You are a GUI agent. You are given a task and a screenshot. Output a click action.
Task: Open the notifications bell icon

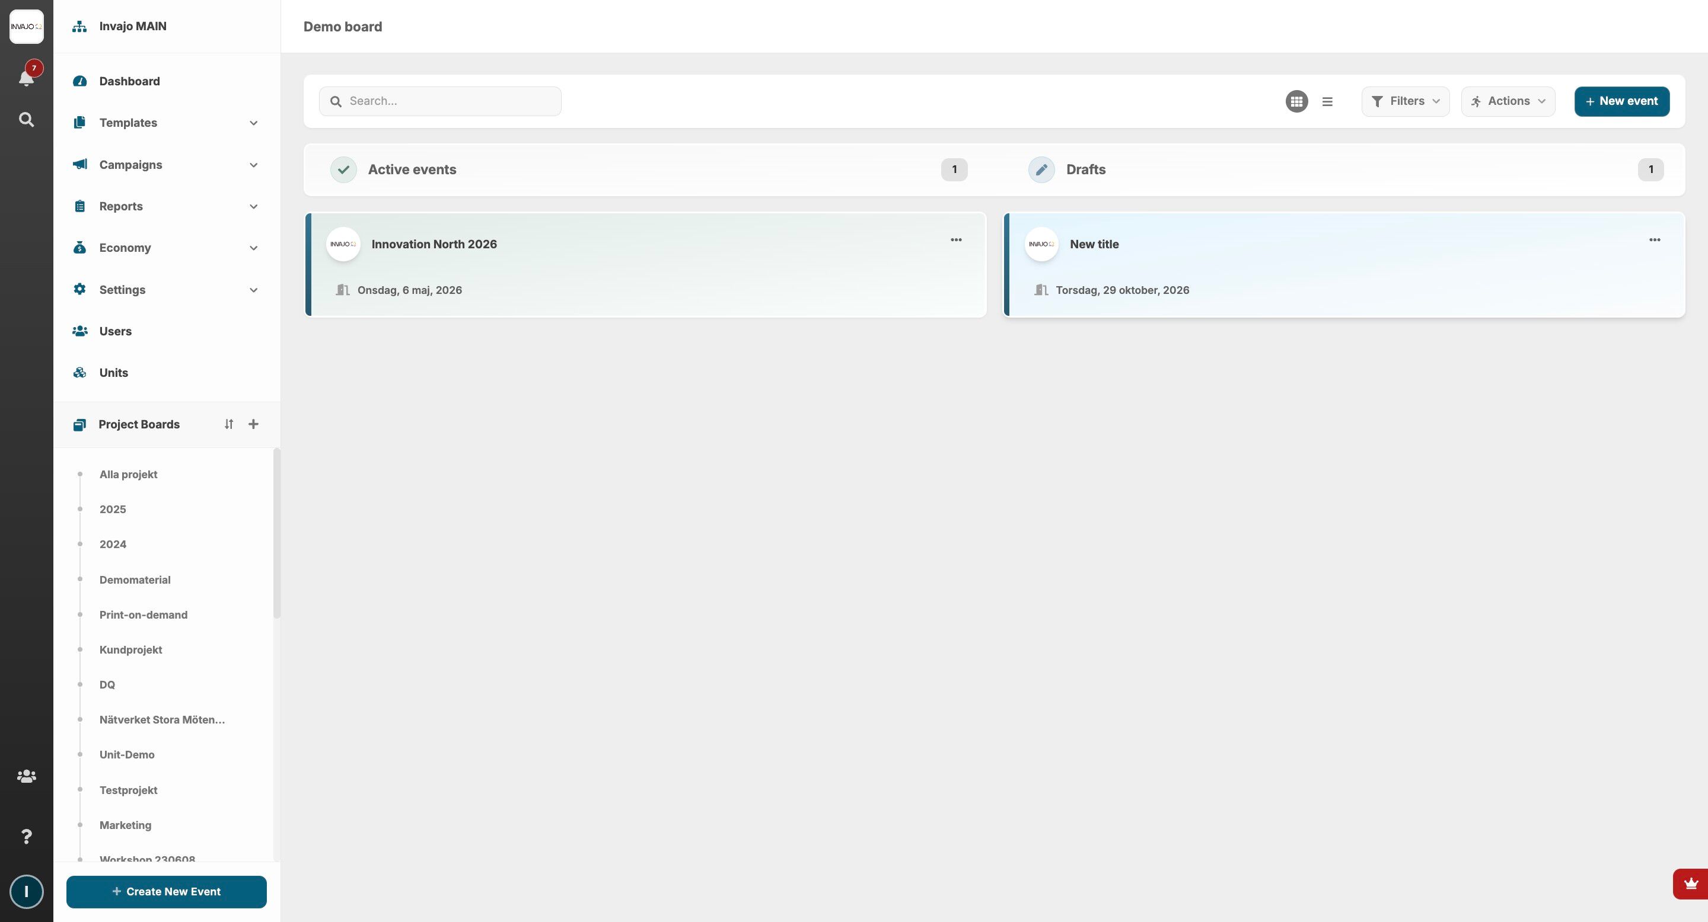[x=26, y=78]
